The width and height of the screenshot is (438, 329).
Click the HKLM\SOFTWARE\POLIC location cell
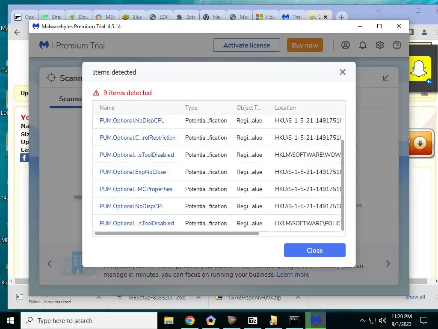[x=308, y=223]
